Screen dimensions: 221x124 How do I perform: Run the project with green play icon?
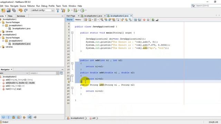pos(69,10)
